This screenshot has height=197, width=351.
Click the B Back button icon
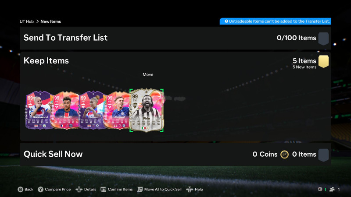20,190
